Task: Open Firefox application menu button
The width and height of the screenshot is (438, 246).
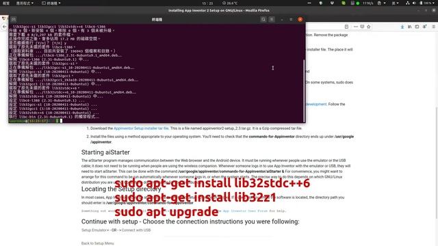Action: coord(433,27)
